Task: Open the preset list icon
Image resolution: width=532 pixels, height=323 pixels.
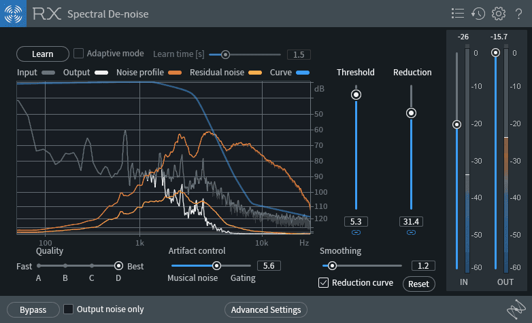Action: point(458,14)
